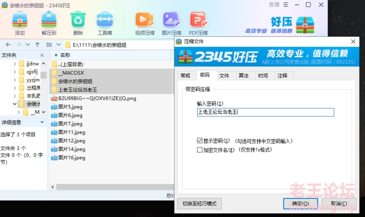
Task: Select the _MACOSX folder row
Action: (x=112, y=73)
